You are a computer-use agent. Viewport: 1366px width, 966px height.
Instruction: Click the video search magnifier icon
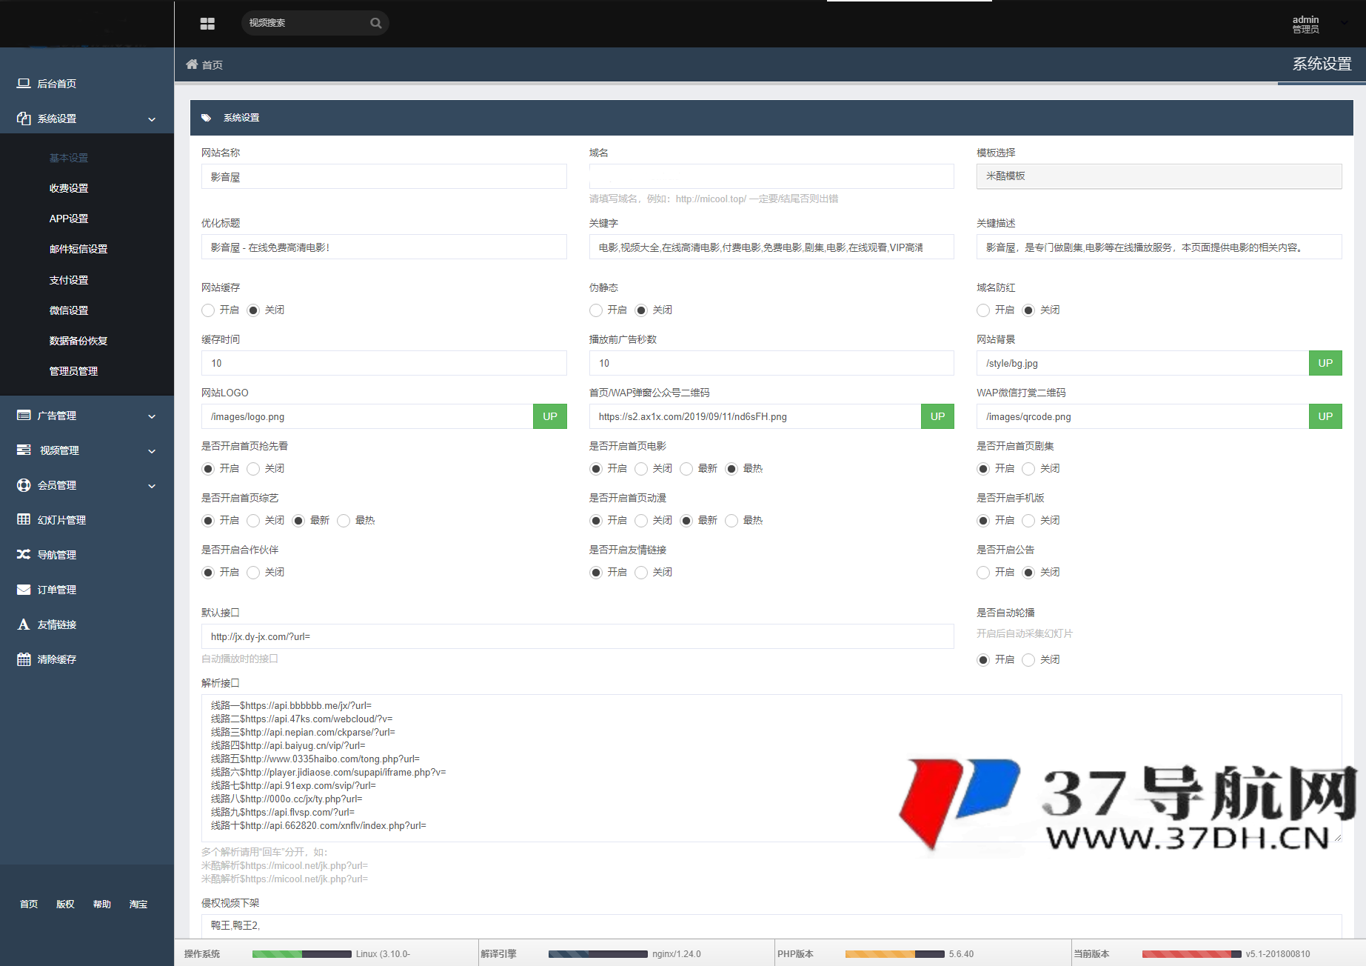pos(375,22)
